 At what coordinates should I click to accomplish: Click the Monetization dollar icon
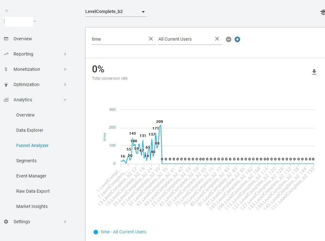[6, 69]
